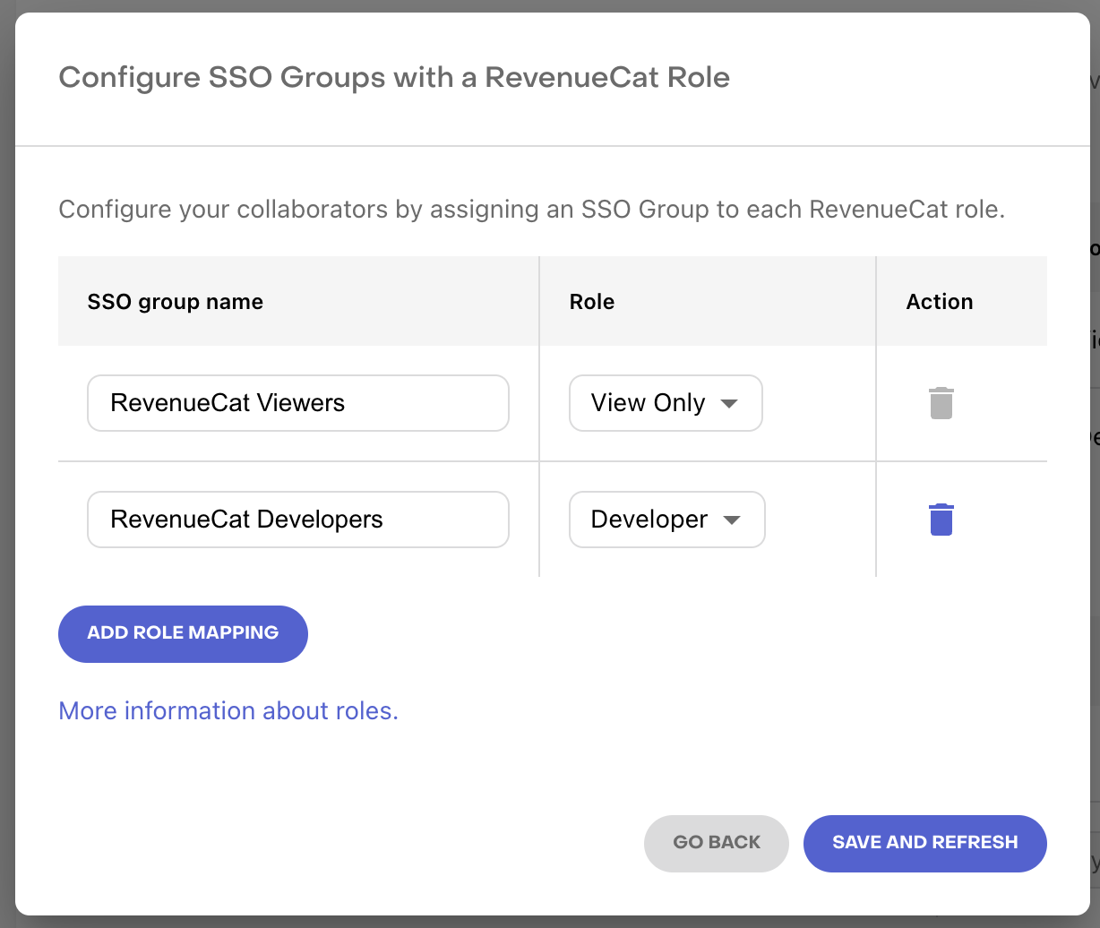
Task: Edit the RevenueCat Developers group name field
Action: 298,520
